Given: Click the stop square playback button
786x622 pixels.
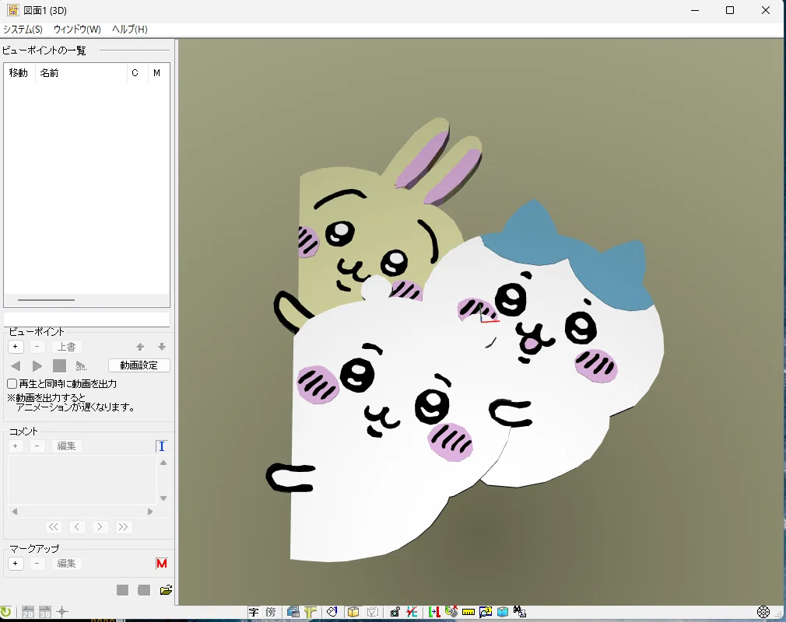Looking at the screenshot, I should (x=59, y=365).
